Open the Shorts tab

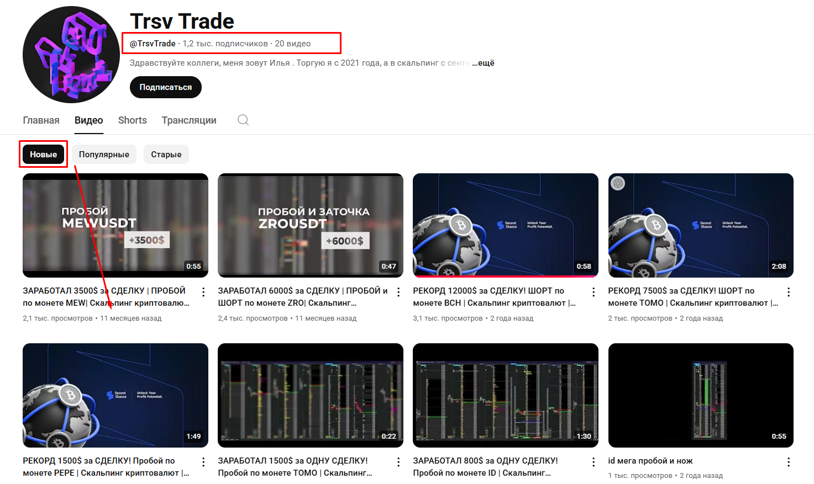133,120
